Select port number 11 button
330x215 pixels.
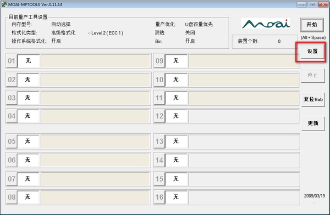159,98
